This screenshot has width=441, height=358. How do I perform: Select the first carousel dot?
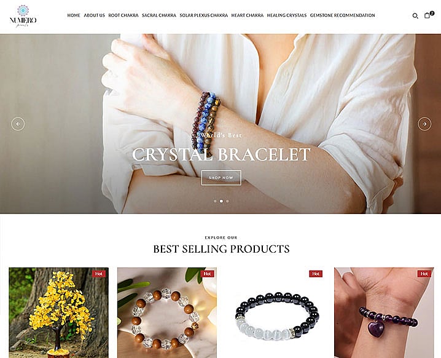(x=215, y=201)
